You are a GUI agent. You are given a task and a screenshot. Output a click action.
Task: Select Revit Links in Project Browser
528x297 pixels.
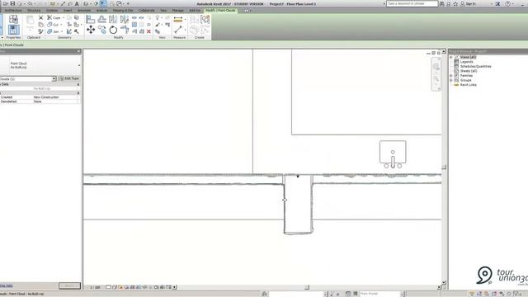[468, 85]
